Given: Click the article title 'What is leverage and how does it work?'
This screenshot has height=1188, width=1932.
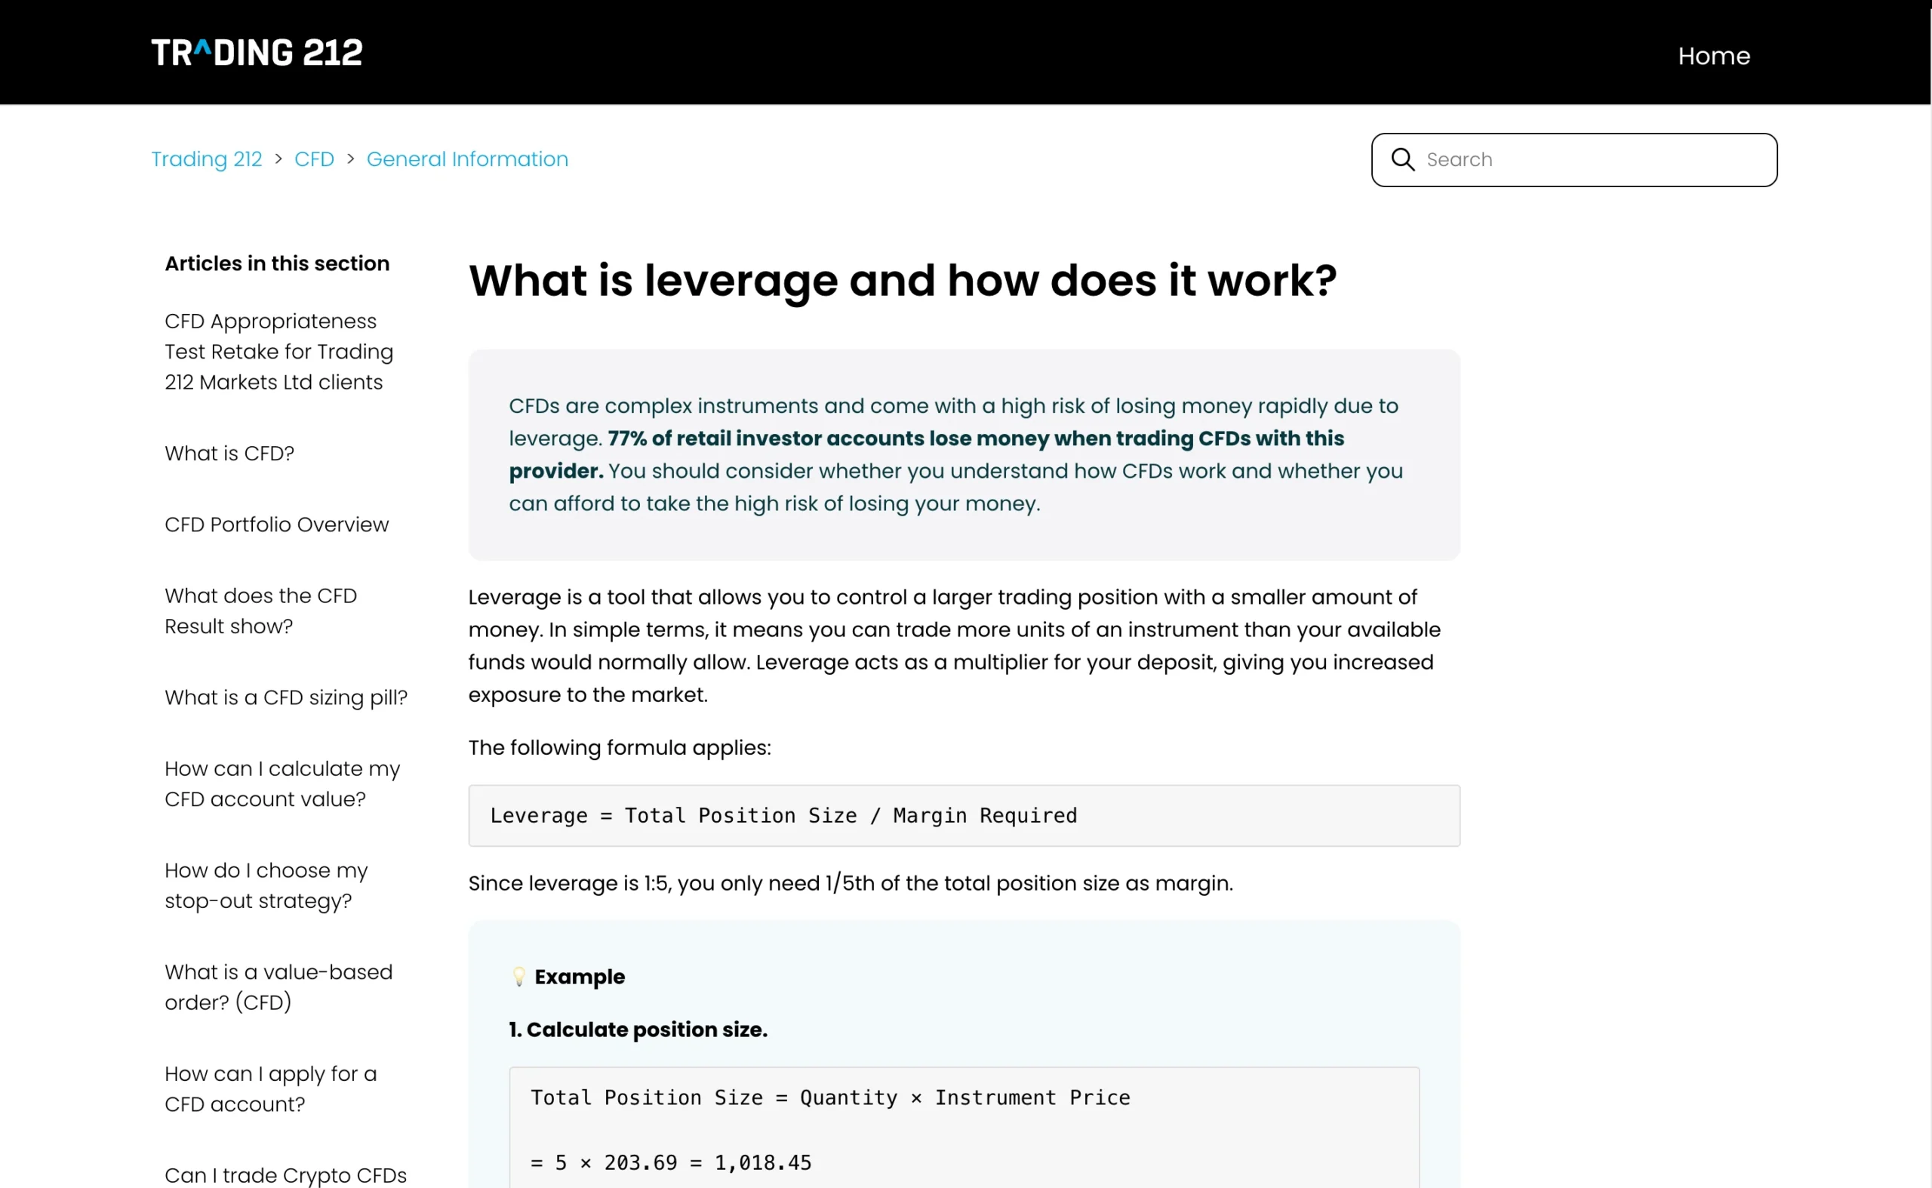Looking at the screenshot, I should coord(903,281).
